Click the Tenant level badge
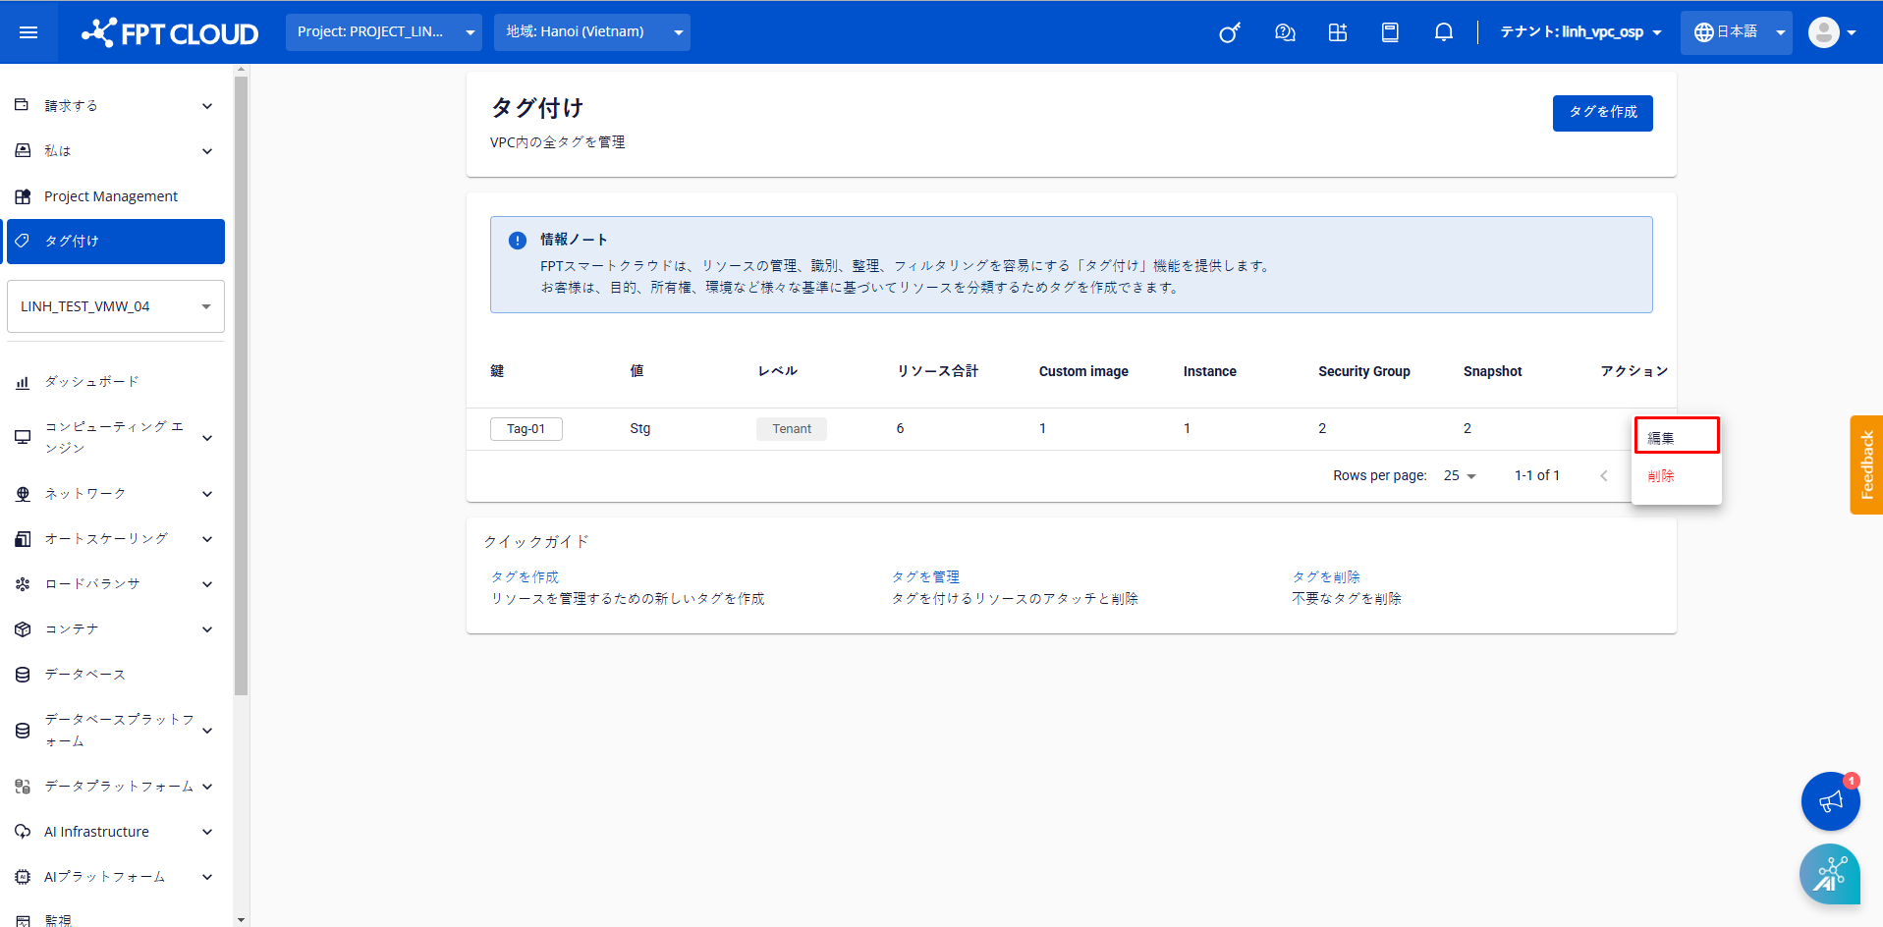This screenshot has width=1883, height=927. click(792, 429)
